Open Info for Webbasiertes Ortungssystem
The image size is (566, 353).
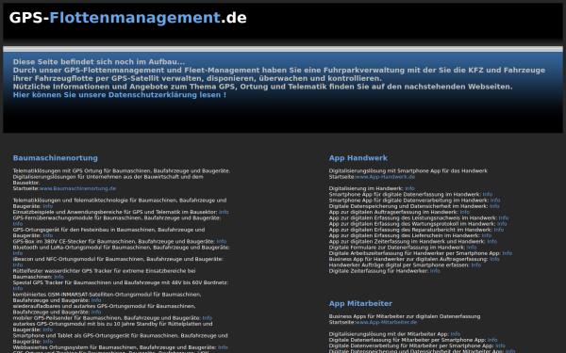pyautogui.click(x=223, y=347)
